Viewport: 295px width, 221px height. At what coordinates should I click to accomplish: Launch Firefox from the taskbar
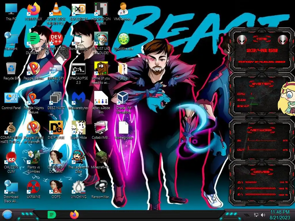[74, 215]
